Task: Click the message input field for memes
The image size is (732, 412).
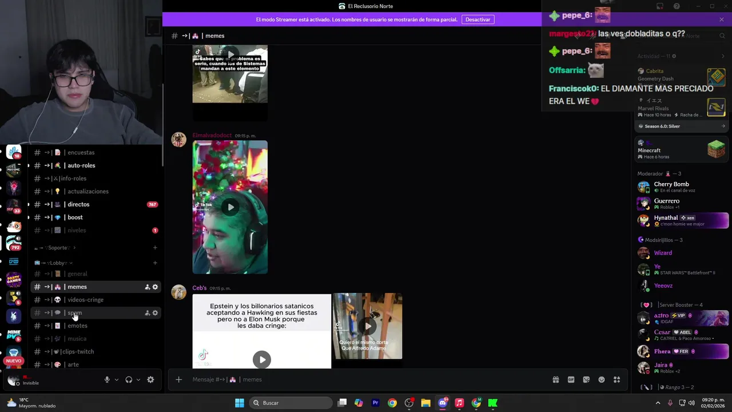Action: (366, 379)
